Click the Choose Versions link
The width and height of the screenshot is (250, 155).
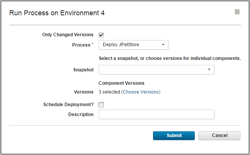pyautogui.click(x=141, y=92)
